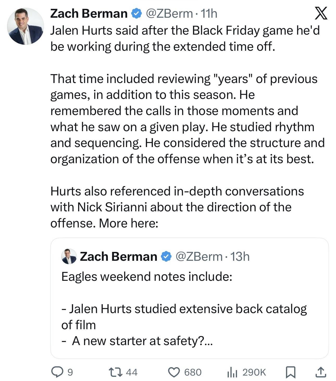The width and height of the screenshot is (336, 381).
Task: Click Zach Berman name in quoted tweet
Action: click(x=119, y=256)
